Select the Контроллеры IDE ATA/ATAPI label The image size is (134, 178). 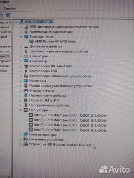pyautogui.click(x=51, y=66)
